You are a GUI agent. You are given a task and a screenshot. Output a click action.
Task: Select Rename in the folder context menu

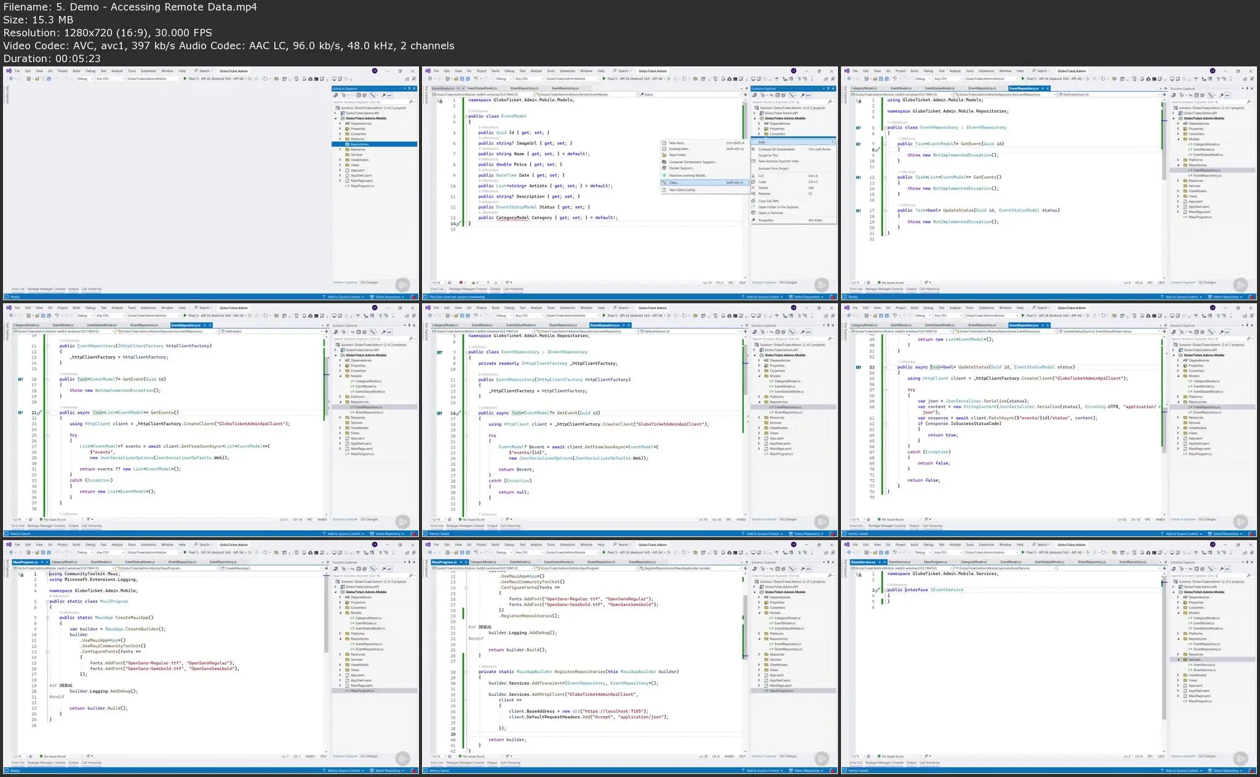(794, 194)
